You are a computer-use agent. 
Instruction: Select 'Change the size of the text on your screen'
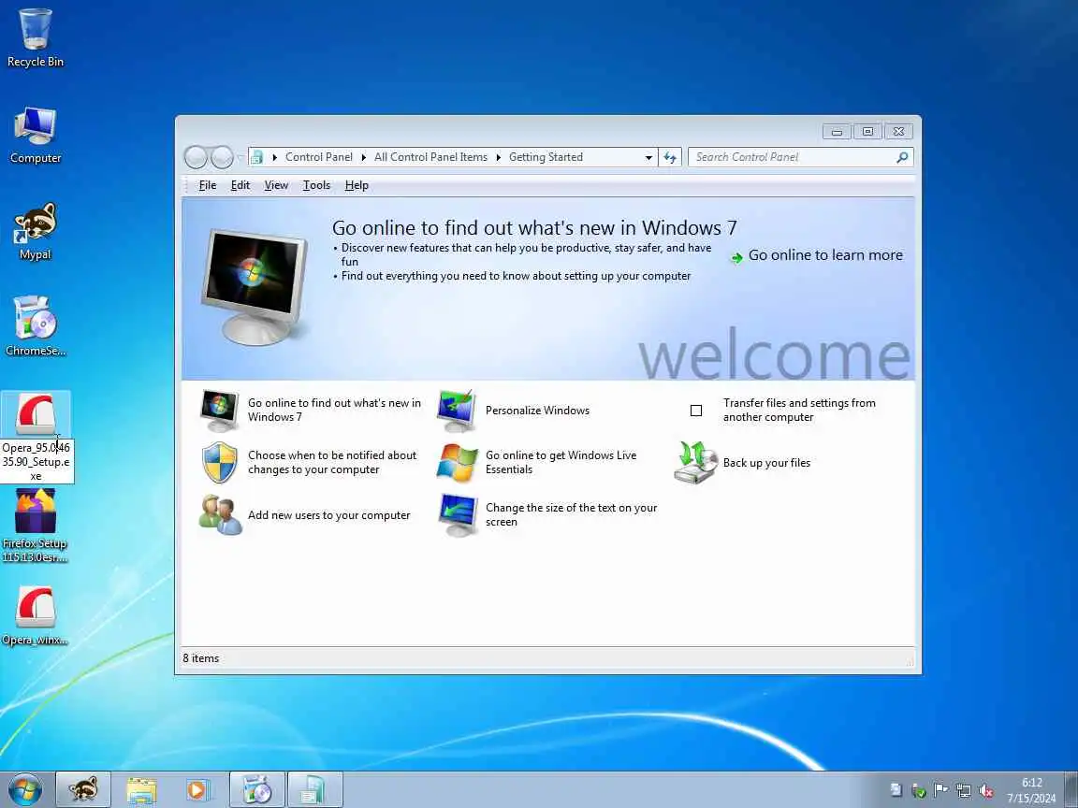(572, 514)
